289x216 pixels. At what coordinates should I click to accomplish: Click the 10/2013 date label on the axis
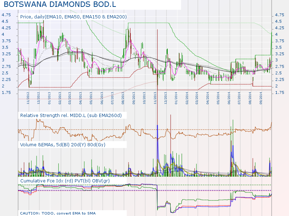point(144,98)
